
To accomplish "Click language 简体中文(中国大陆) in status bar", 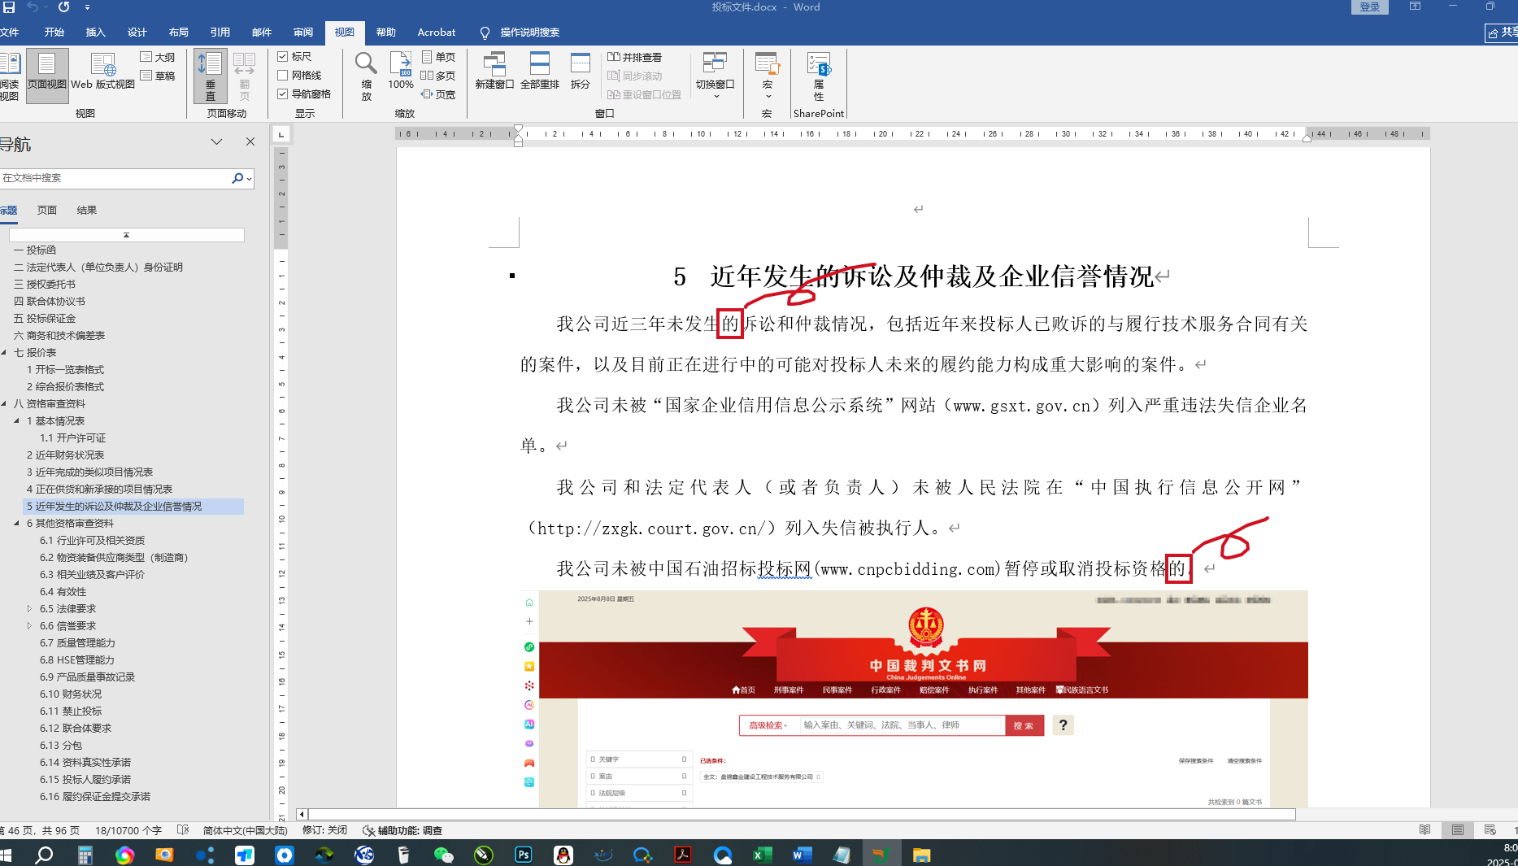I will [245, 830].
